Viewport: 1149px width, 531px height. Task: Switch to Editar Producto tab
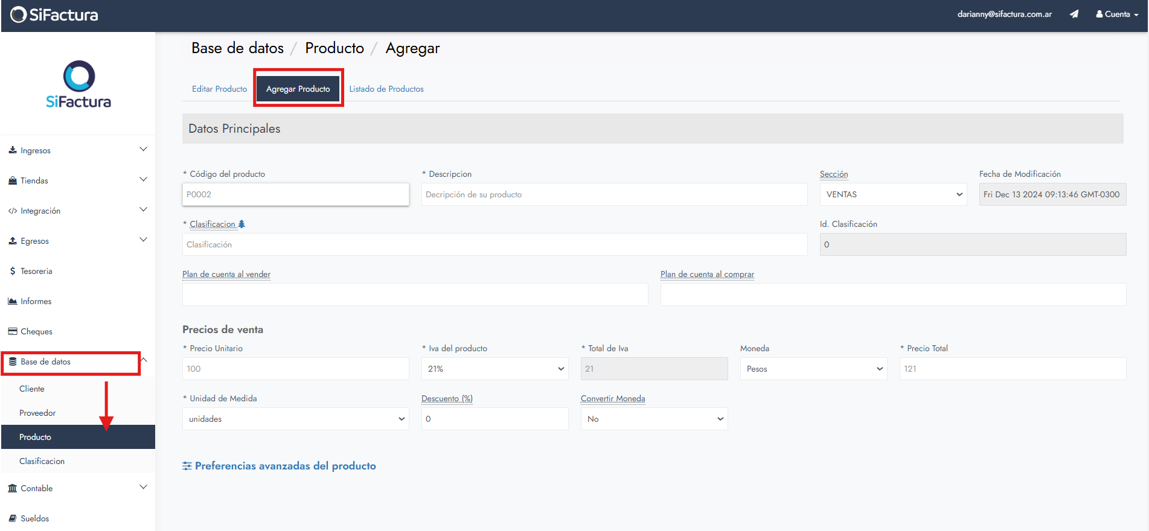tap(219, 89)
